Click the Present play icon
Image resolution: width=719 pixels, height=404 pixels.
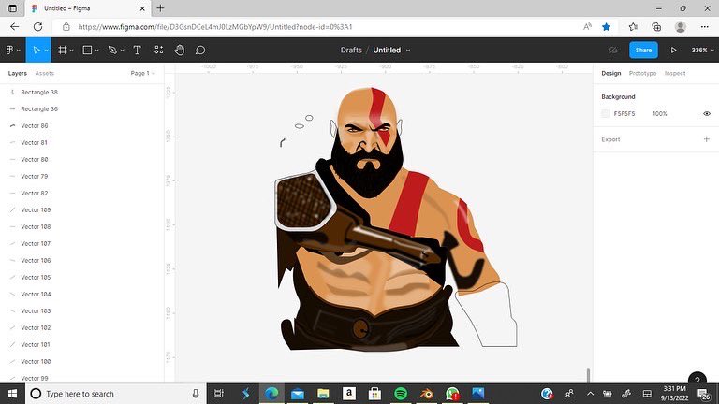tap(673, 50)
